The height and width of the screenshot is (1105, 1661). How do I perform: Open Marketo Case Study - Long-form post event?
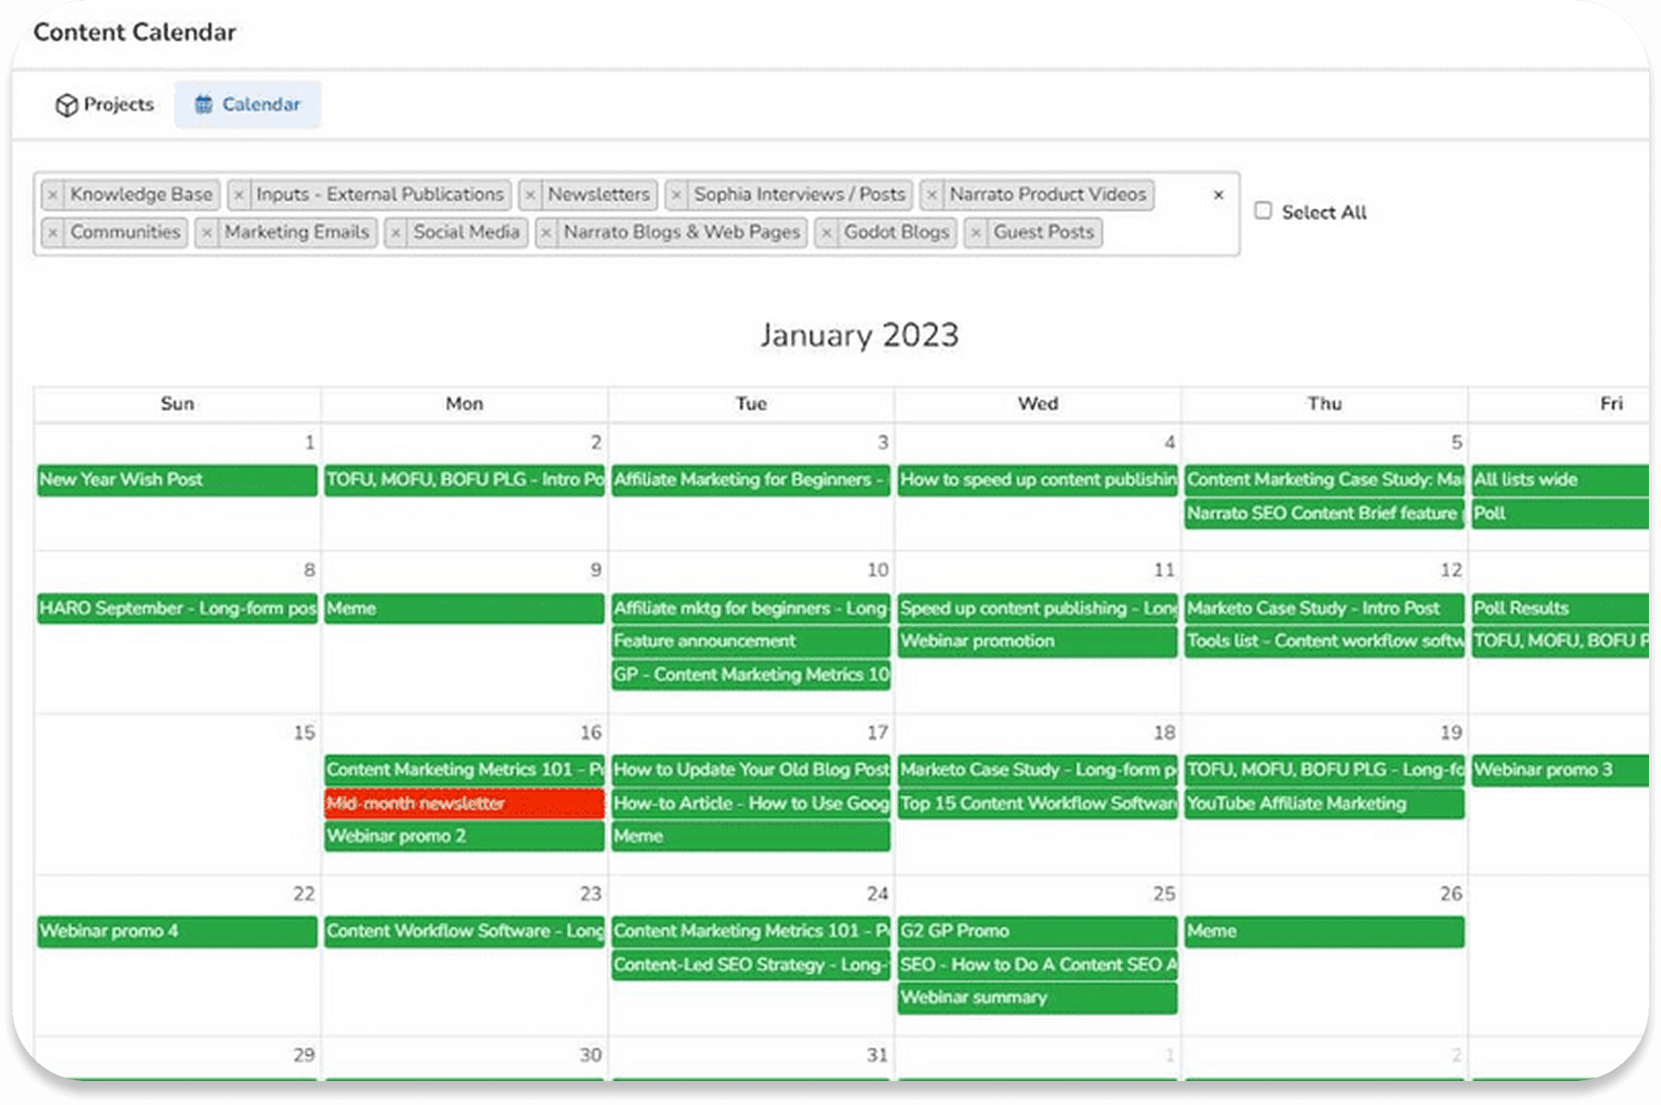1038,770
